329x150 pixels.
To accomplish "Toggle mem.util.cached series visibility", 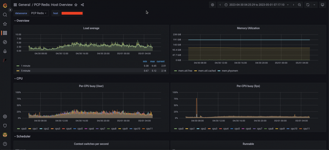I will point(207,71).
